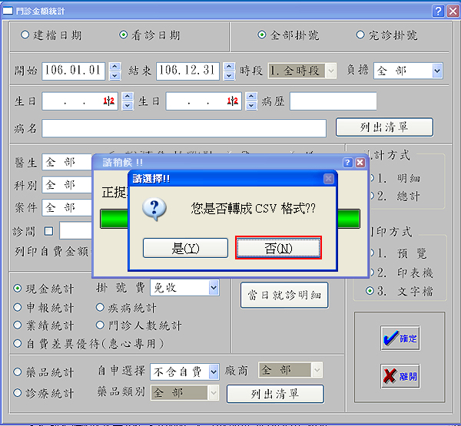Click the 否(N) button in CSV dialog
461x426 pixels.
click(277, 247)
